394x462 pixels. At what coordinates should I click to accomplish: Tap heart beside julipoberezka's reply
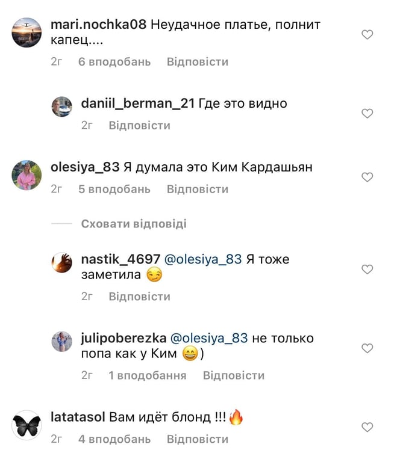367,348
